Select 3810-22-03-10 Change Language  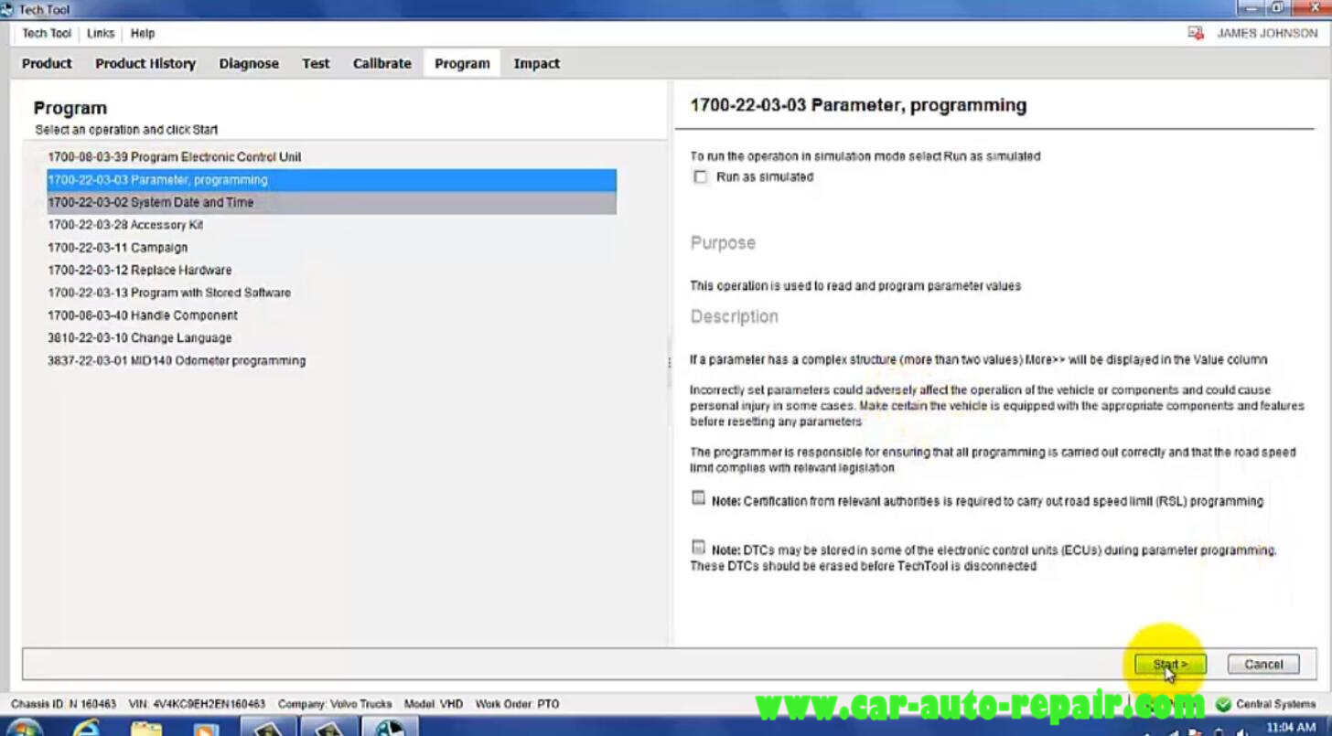point(331,338)
